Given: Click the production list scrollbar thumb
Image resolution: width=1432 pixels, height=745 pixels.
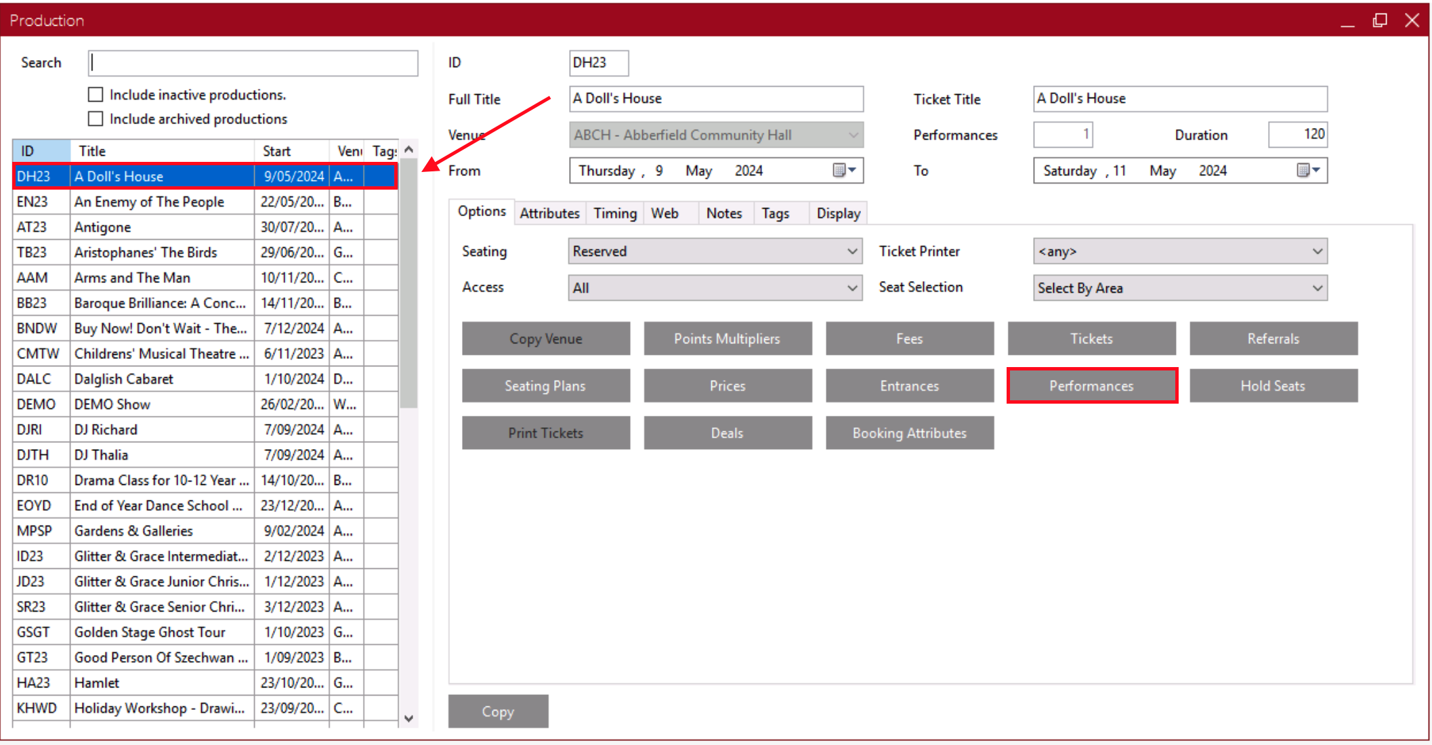Looking at the screenshot, I should coord(408,284).
